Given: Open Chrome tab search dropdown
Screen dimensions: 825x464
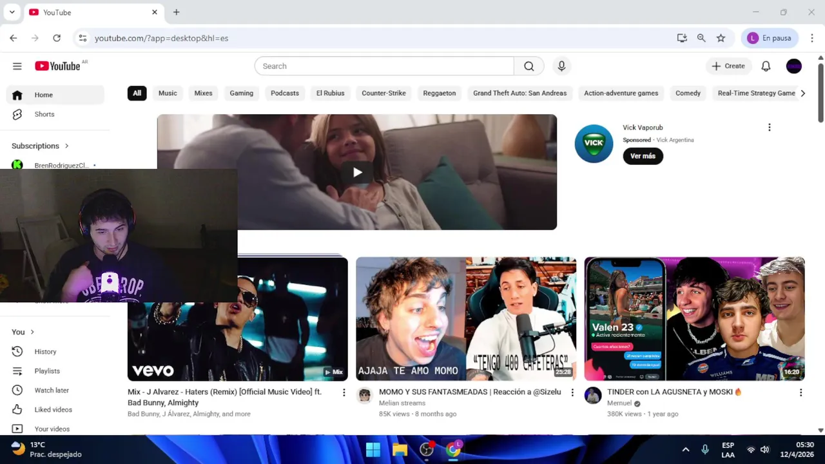Looking at the screenshot, I should (12, 12).
